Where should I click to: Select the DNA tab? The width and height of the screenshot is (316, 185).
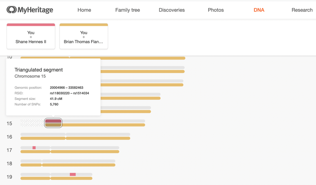(259, 10)
